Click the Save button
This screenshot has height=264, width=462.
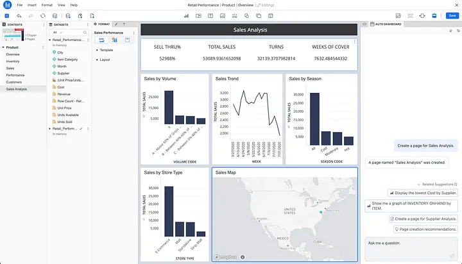pos(451,15)
